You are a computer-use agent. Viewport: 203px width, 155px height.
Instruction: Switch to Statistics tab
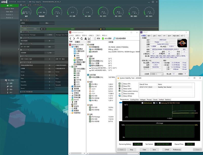[x=168, y=100]
